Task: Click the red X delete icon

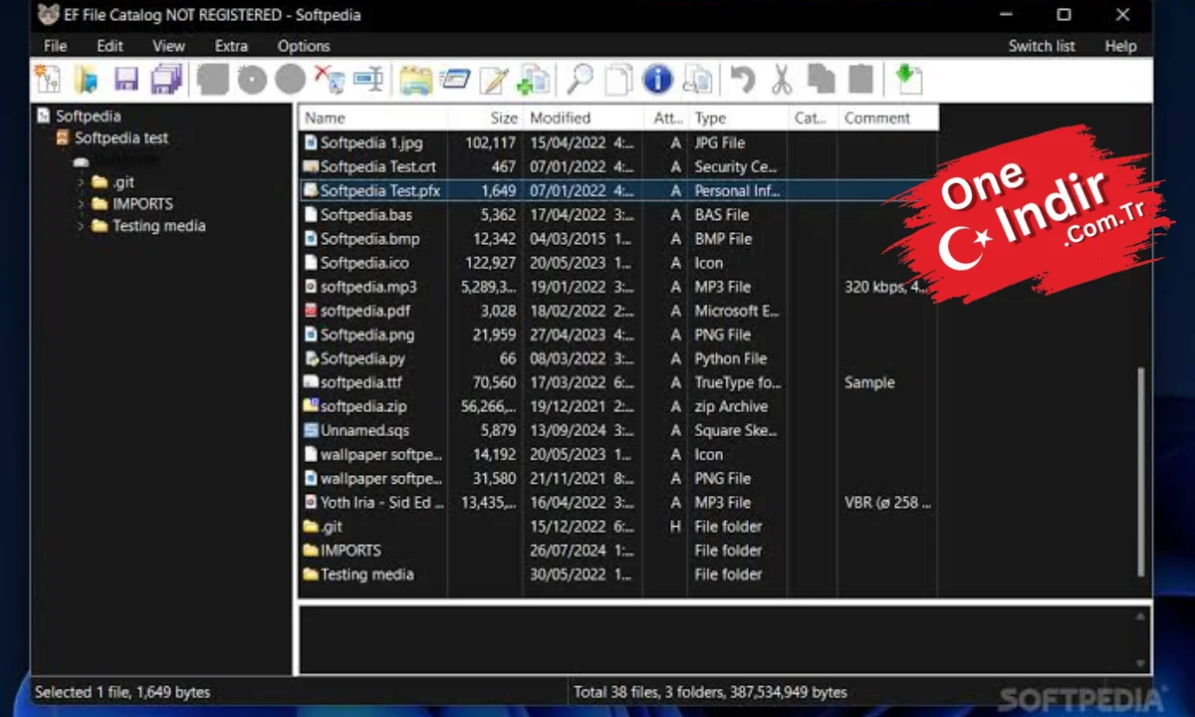Action: click(329, 79)
